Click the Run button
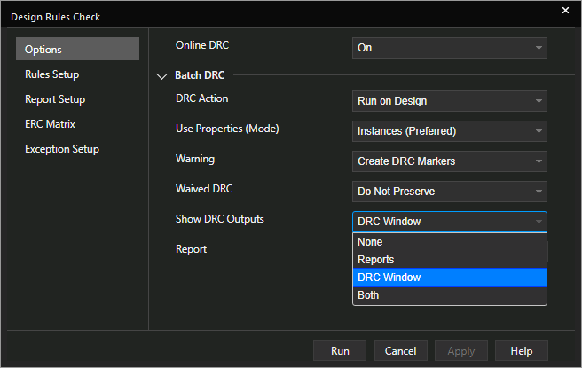 tap(340, 351)
